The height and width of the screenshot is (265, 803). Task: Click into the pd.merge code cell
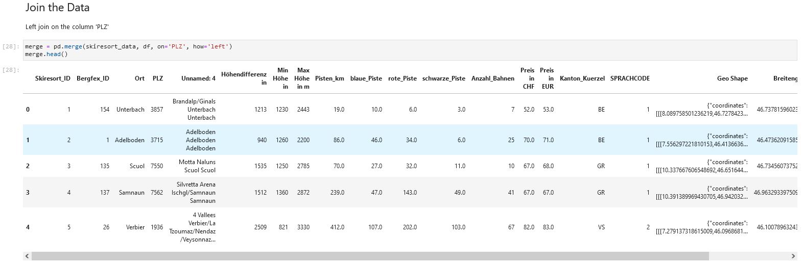(x=409, y=50)
